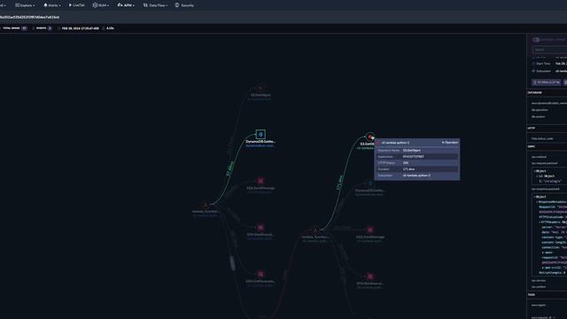Collapse the ResponseMetadata tree node
This screenshot has width=567, height=319.
[x=537, y=202]
